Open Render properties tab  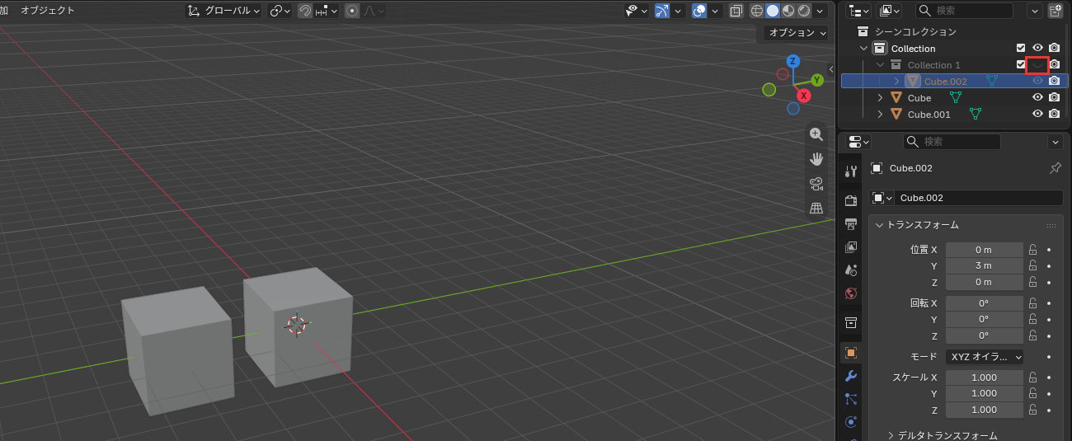point(851,200)
